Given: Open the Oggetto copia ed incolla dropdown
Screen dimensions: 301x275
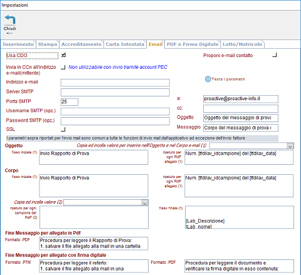Looking at the screenshot, I should click(290, 146).
